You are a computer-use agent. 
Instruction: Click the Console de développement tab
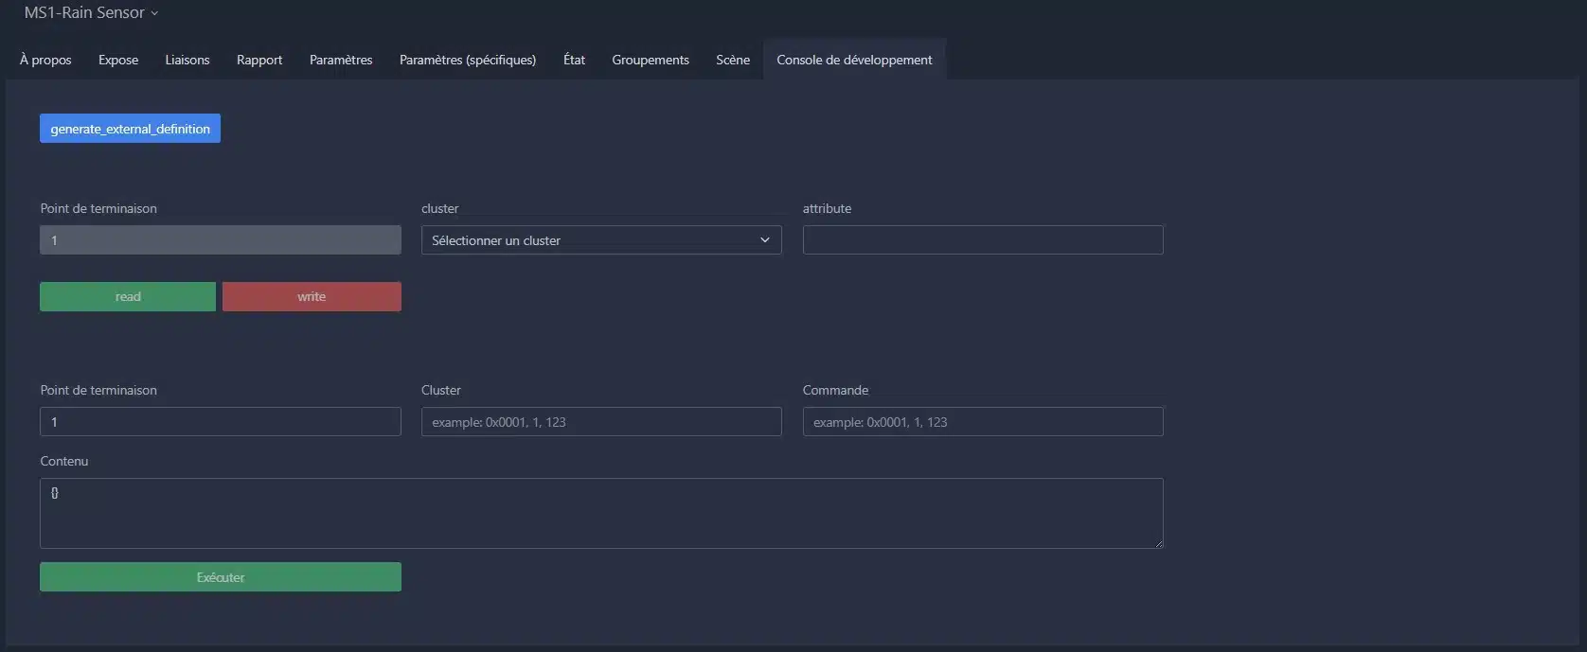point(854,60)
